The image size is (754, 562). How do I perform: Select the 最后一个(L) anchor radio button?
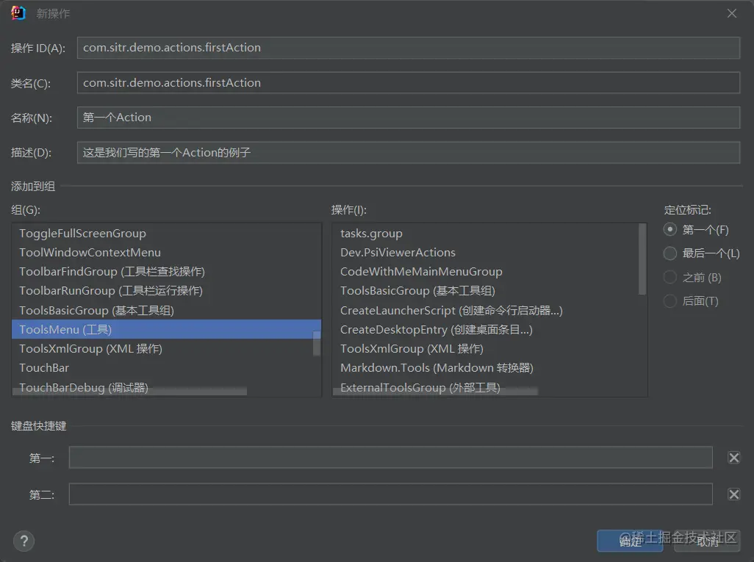click(669, 253)
